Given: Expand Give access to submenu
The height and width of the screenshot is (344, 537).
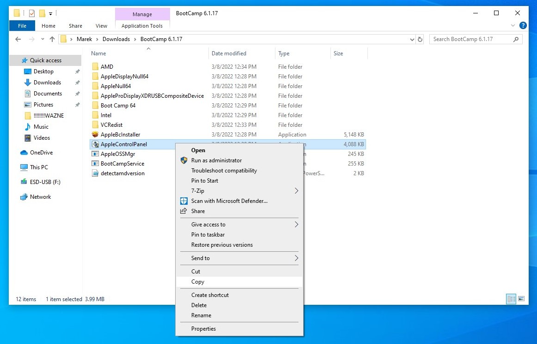Looking at the screenshot, I should pyautogui.click(x=239, y=225).
